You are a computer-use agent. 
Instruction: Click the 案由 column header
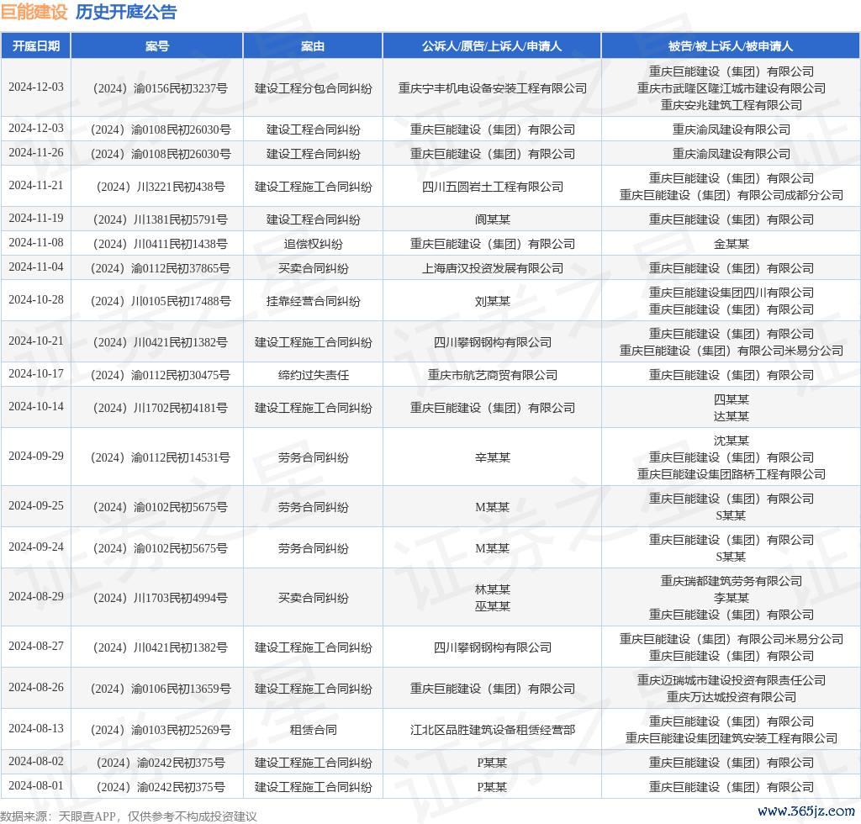tap(313, 46)
